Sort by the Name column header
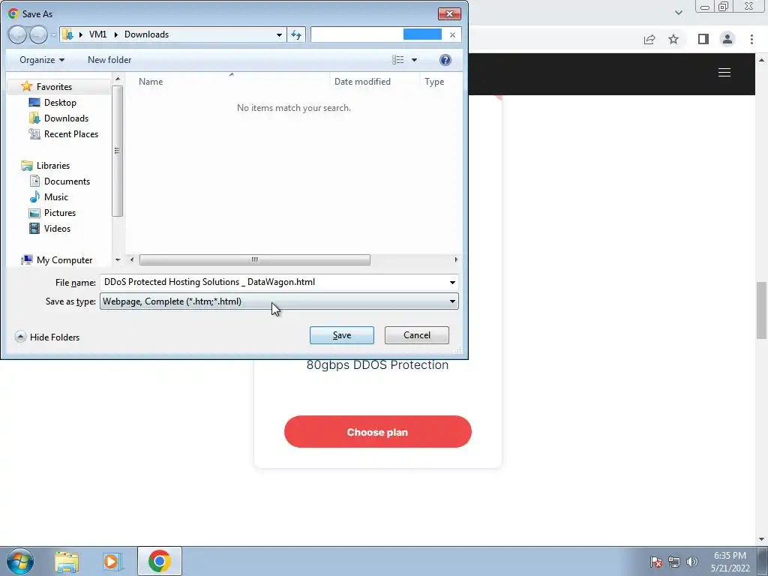 coord(150,82)
